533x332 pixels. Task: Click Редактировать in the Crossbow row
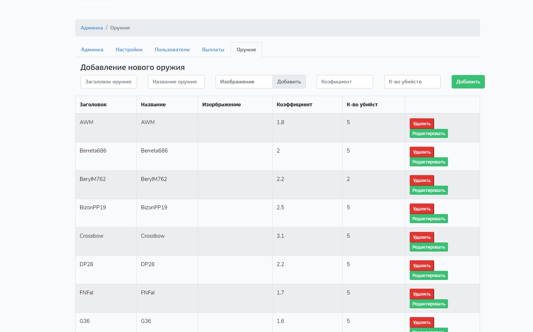(429, 247)
